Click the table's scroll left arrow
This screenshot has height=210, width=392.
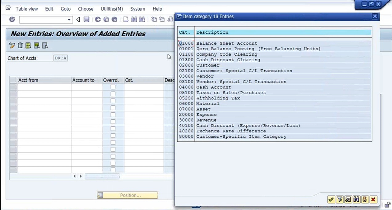pos(74,176)
